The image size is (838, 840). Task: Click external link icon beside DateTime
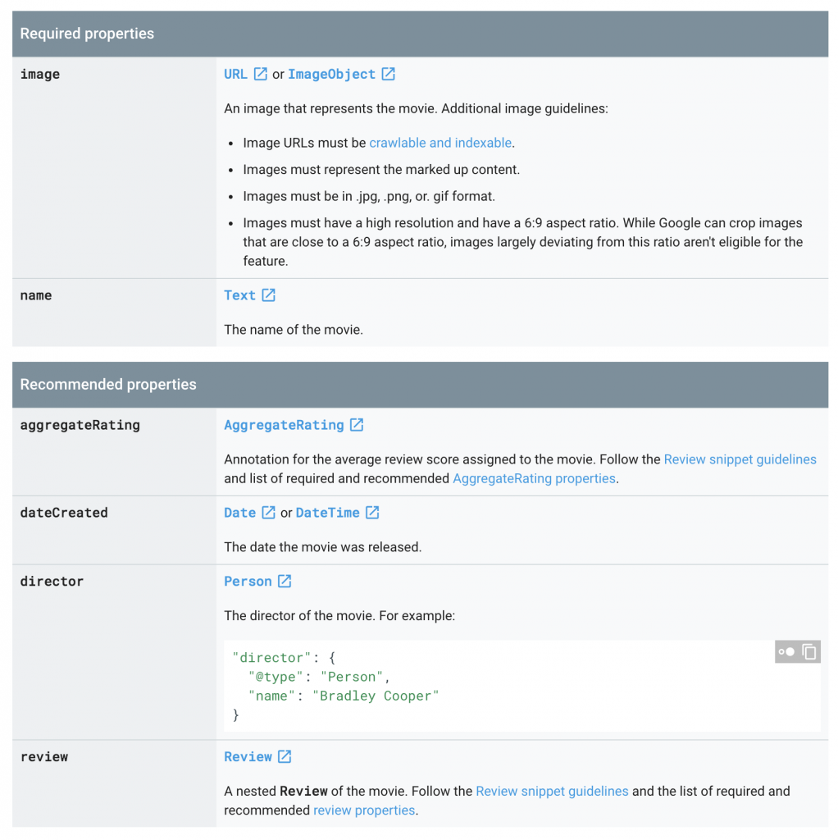[x=372, y=513]
